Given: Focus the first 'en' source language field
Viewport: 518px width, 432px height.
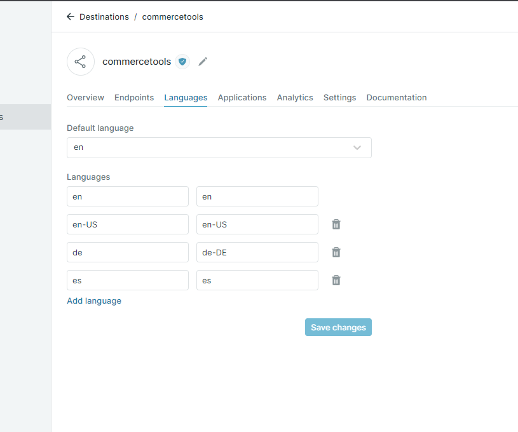Looking at the screenshot, I should (x=128, y=196).
